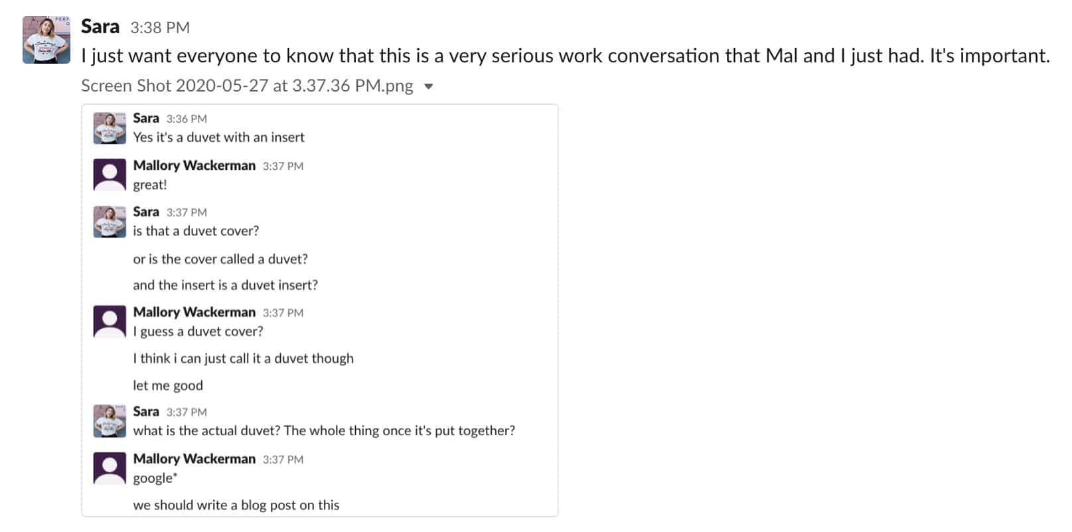Select the Sara name at 3:36 PM
This screenshot has width=1072, height=532.
(x=146, y=118)
